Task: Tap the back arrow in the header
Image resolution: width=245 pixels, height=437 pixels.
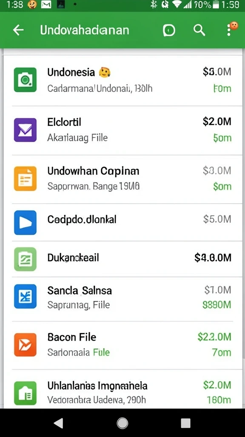Action: pos(18,30)
